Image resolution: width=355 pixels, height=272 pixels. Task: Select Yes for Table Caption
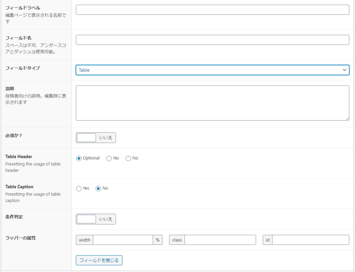coord(79,188)
